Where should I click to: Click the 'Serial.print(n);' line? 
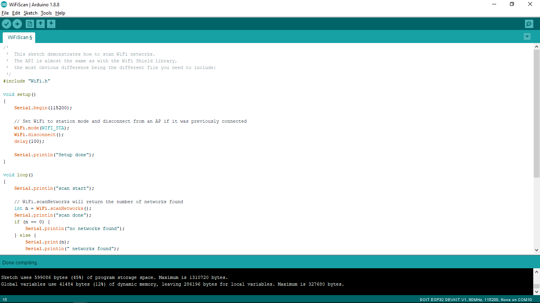click(47, 242)
